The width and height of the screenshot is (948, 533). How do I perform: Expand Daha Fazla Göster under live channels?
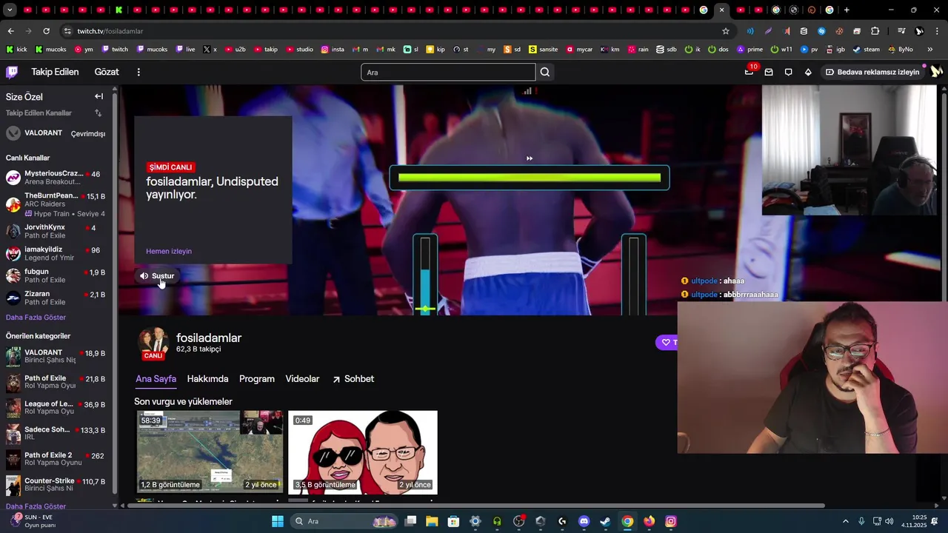pyautogui.click(x=36, y=317)
